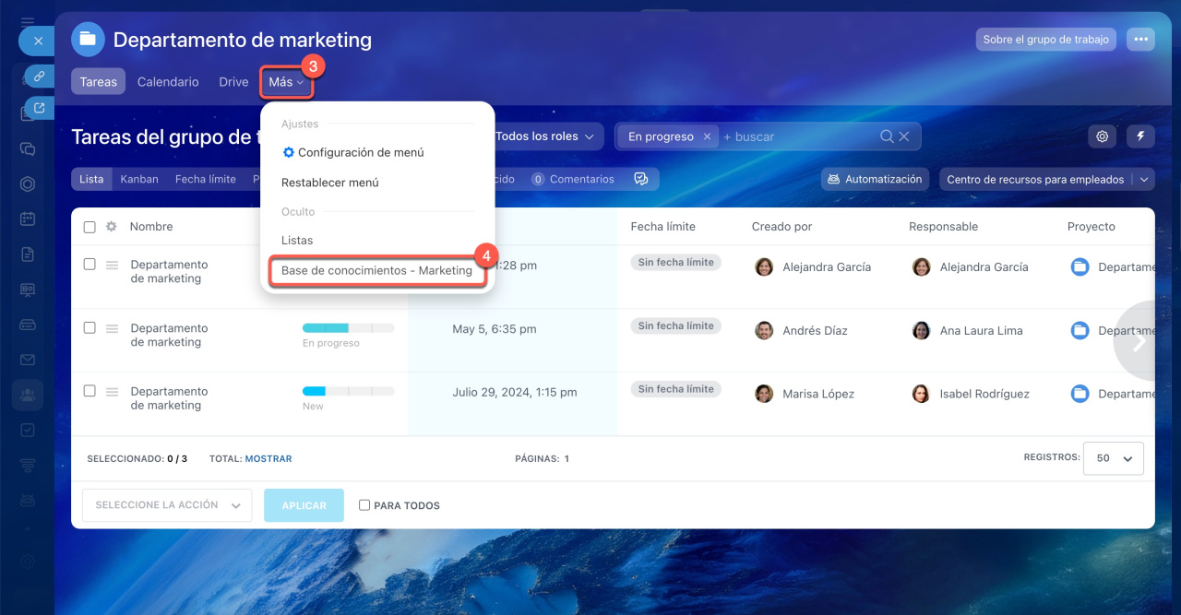This screenshot has width=1181, height=615.
Task: Click the gear settings icon near search
Action: [x=1102, y=136]
